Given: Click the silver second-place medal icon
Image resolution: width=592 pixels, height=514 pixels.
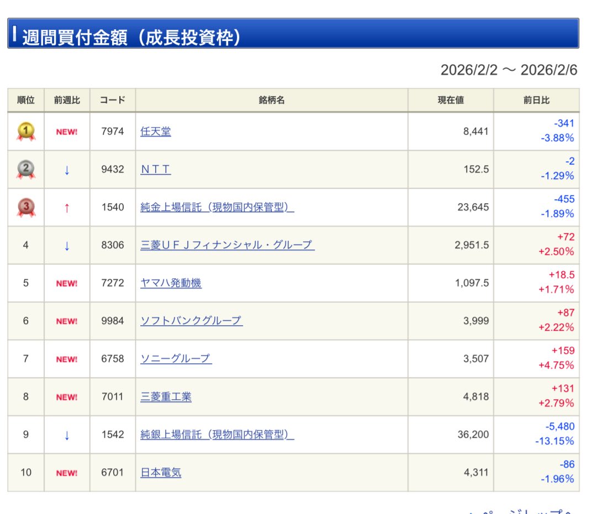Looking at the screenshot, I should [x=25, y=169].
